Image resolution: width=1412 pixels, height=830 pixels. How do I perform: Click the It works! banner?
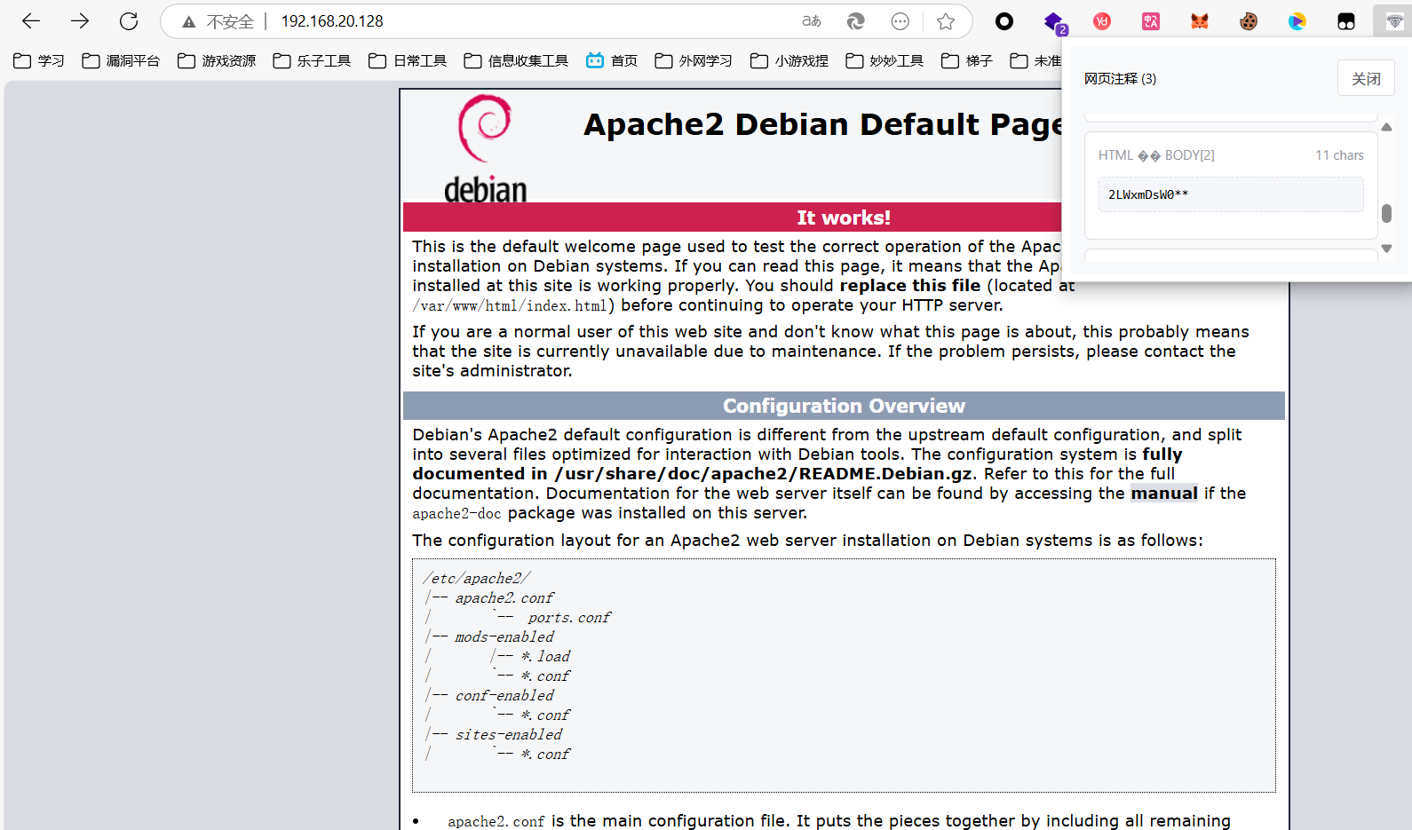coord(844,217)
